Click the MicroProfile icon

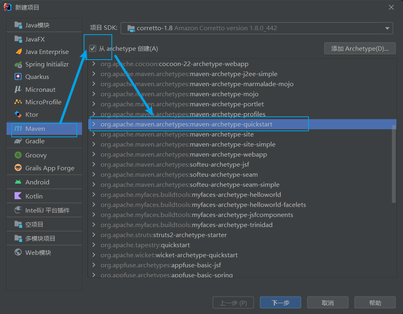click(18, 102)
